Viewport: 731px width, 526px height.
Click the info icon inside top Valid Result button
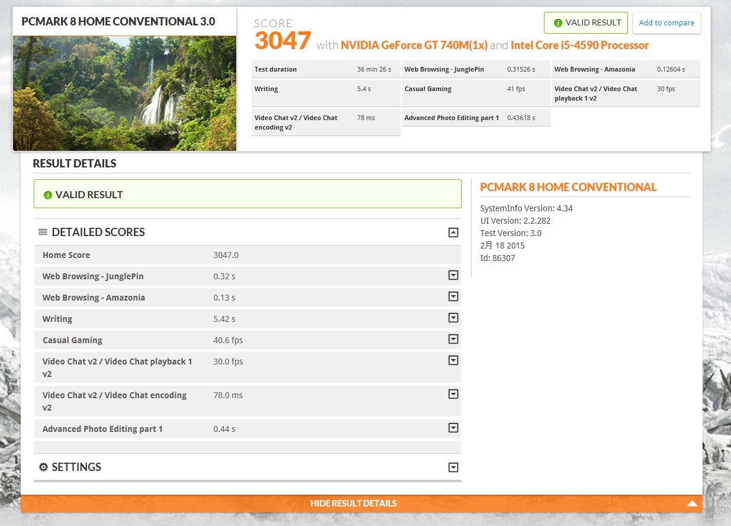pyautogui.click(x=558, y=23)
